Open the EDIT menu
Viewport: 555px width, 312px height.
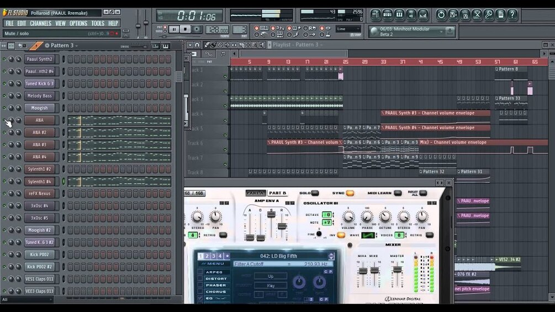tap(22, 23)
